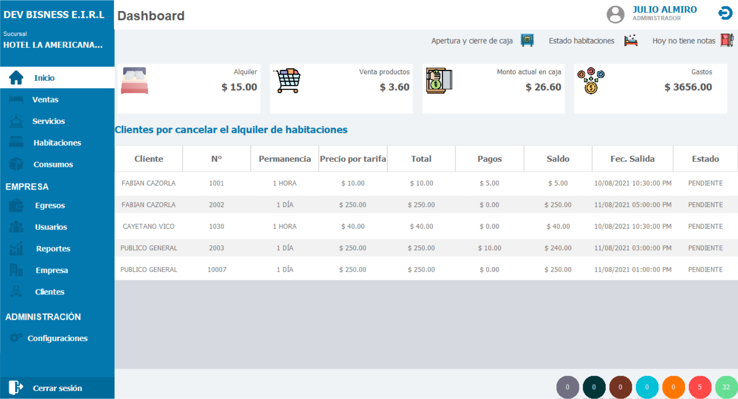Click the chart icon next to Reportes
This screenshot has height=399, width=738.
coord(16,248)
